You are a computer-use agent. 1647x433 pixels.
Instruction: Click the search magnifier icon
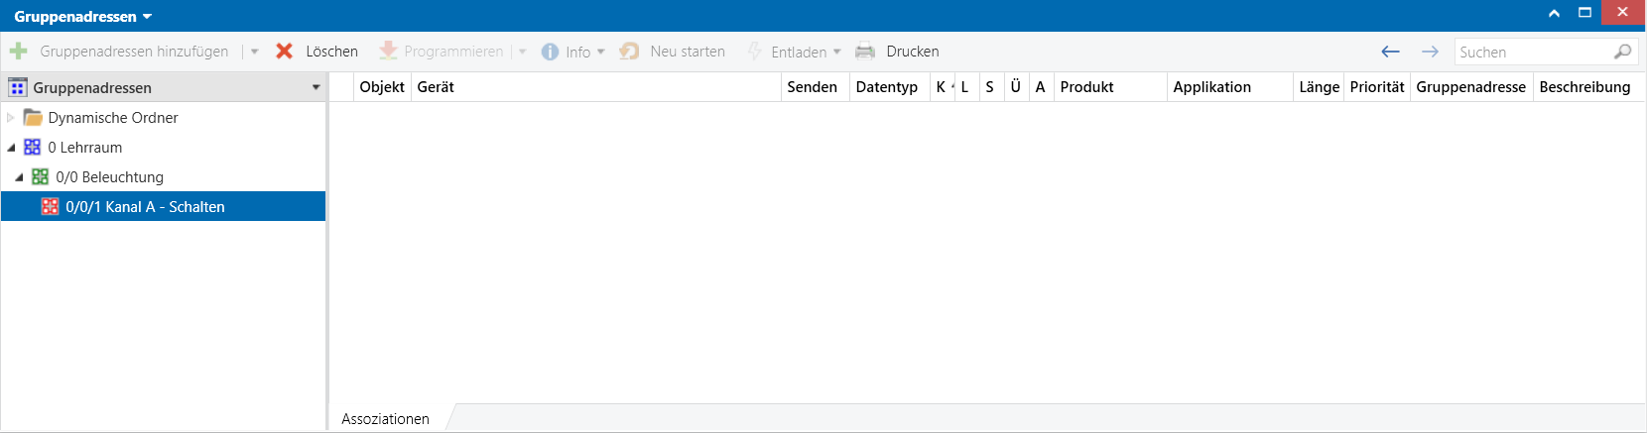click(1623, 52)
